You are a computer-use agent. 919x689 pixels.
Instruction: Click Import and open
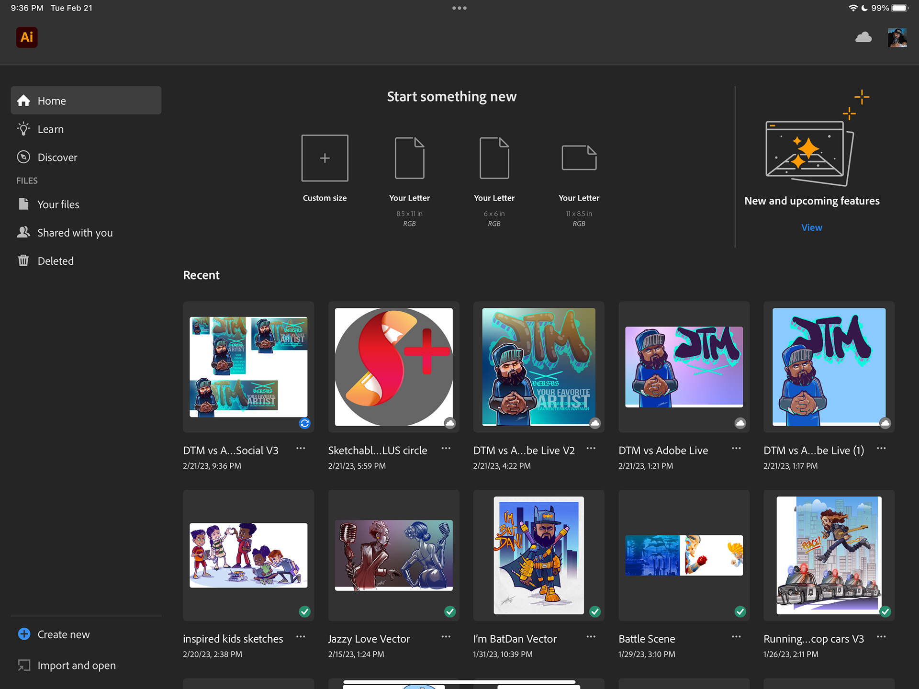point(67,666)
